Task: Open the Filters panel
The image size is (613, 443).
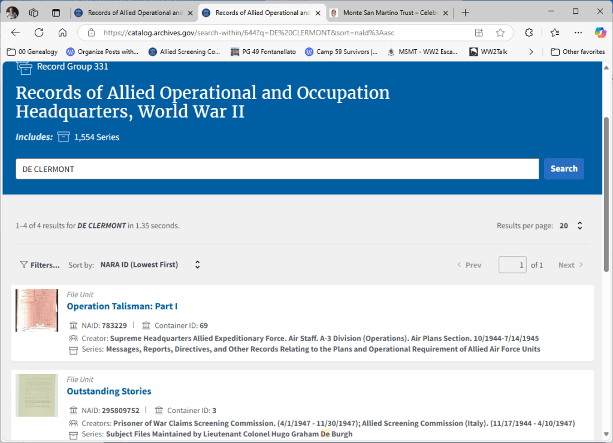Action: click(x=40, y=265)
